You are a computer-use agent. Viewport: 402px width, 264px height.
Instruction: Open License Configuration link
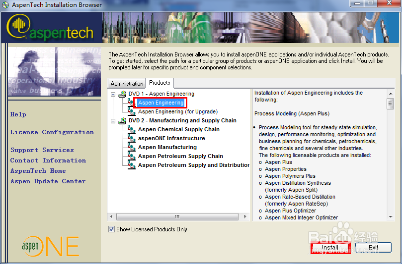pos(52,132)
